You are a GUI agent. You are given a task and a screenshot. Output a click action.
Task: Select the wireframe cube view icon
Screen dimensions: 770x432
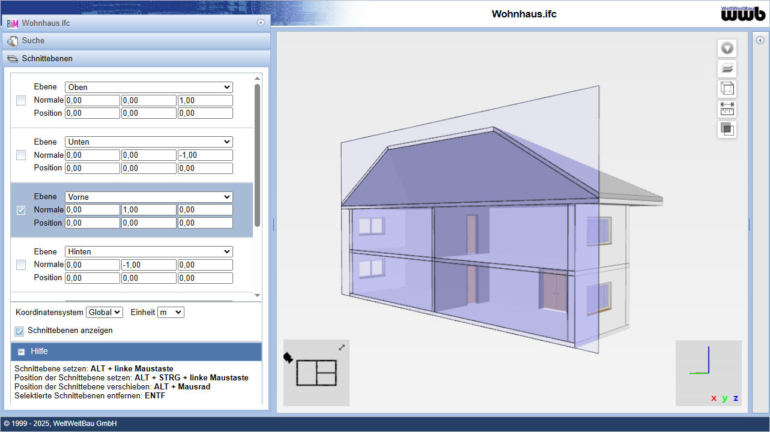point(727,89)
